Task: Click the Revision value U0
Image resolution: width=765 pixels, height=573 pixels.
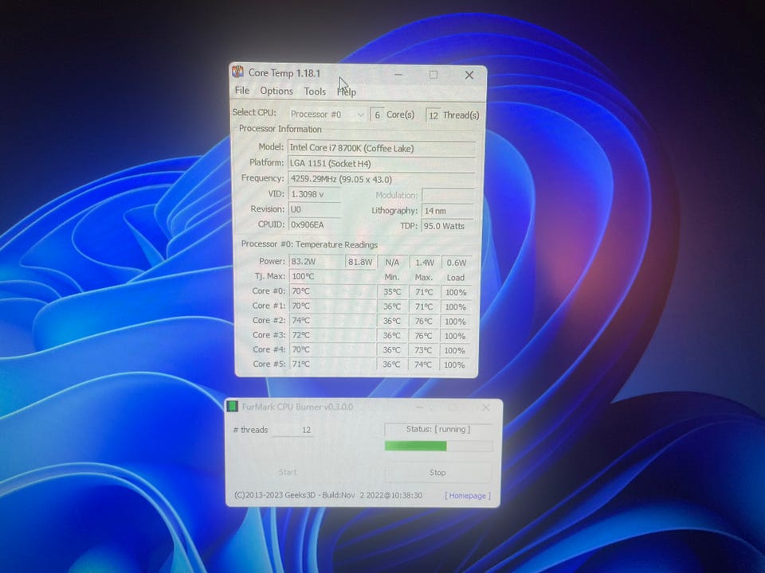Action: (315, 209)
